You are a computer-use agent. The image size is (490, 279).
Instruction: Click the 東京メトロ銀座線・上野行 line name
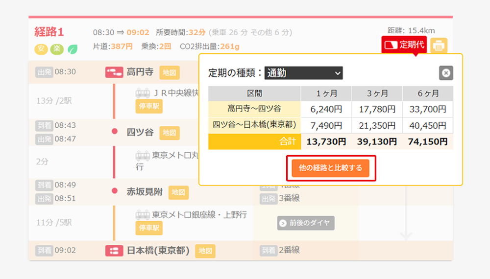coord(199,215)
